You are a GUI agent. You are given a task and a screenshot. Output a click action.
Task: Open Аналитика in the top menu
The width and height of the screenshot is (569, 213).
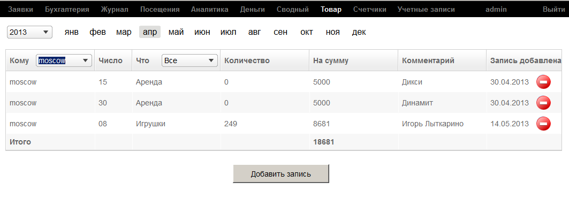(x=210, y=10)
